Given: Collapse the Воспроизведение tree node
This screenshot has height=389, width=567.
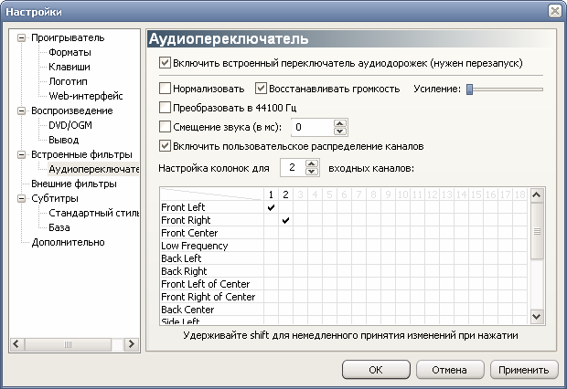Looking at the screenshot, I should [x=22, y=110].
